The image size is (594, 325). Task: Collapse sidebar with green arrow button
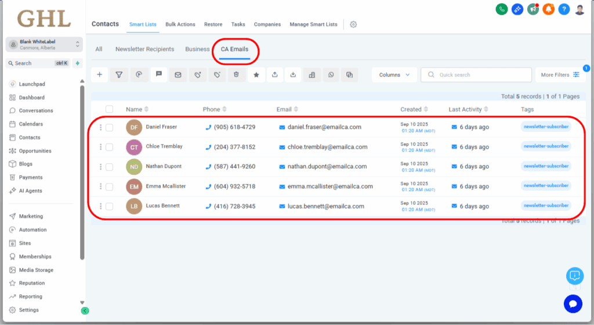coord(85,310)
